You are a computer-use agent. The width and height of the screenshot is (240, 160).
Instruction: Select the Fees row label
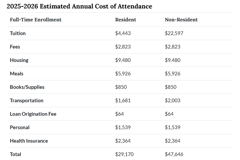pos(15,47)
